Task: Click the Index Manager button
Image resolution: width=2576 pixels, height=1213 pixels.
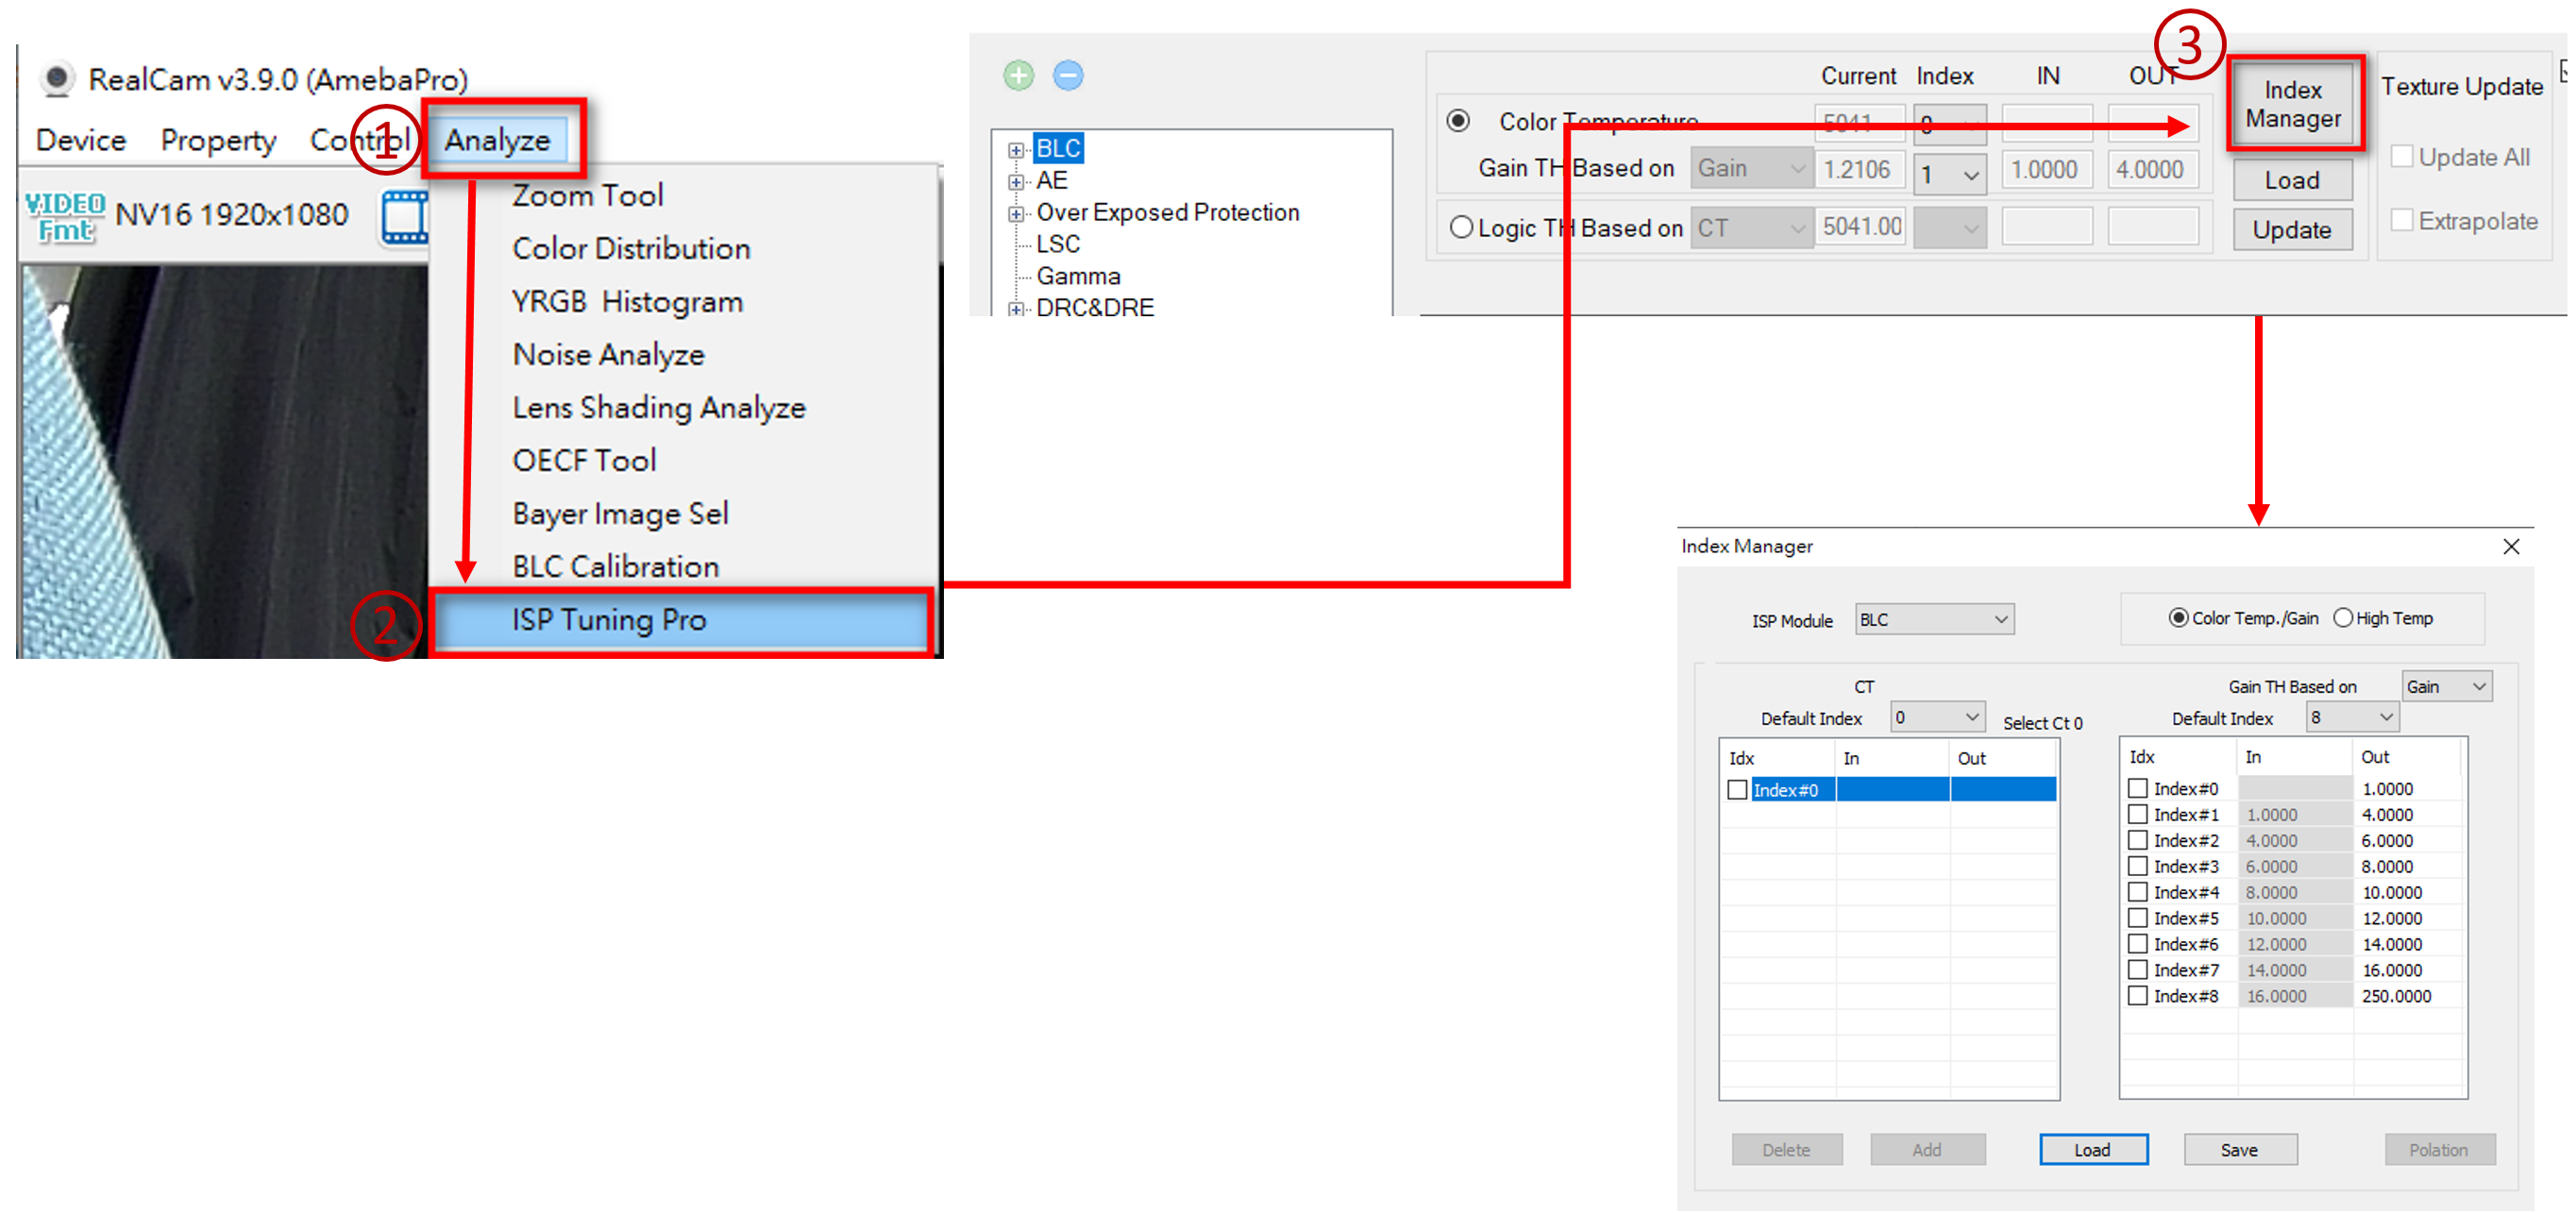Action: point(2293,104)
